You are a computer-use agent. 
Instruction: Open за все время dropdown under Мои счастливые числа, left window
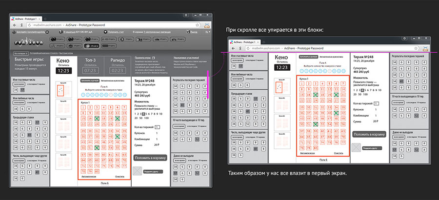[20, 83]
